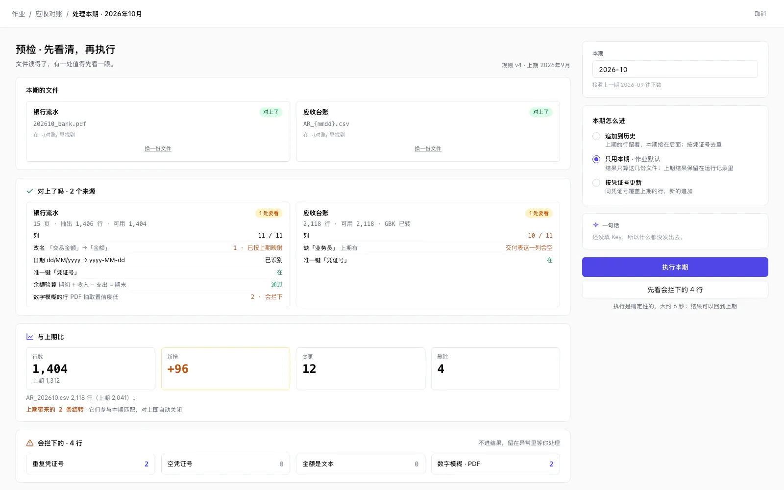Click 先看会拦下的 4 行 button
The width and height of the screenshot is (784, 490).
[675, 290]
